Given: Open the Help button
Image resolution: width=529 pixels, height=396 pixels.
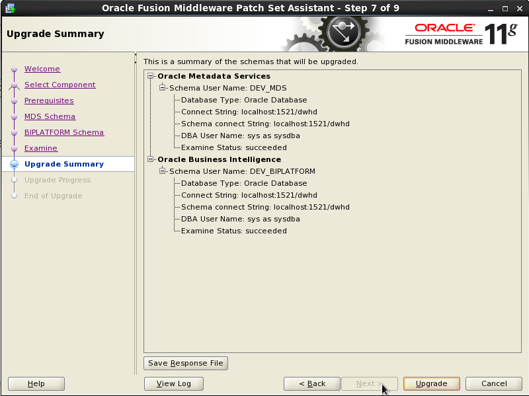Looking at the screenshot, I should 36,383.
